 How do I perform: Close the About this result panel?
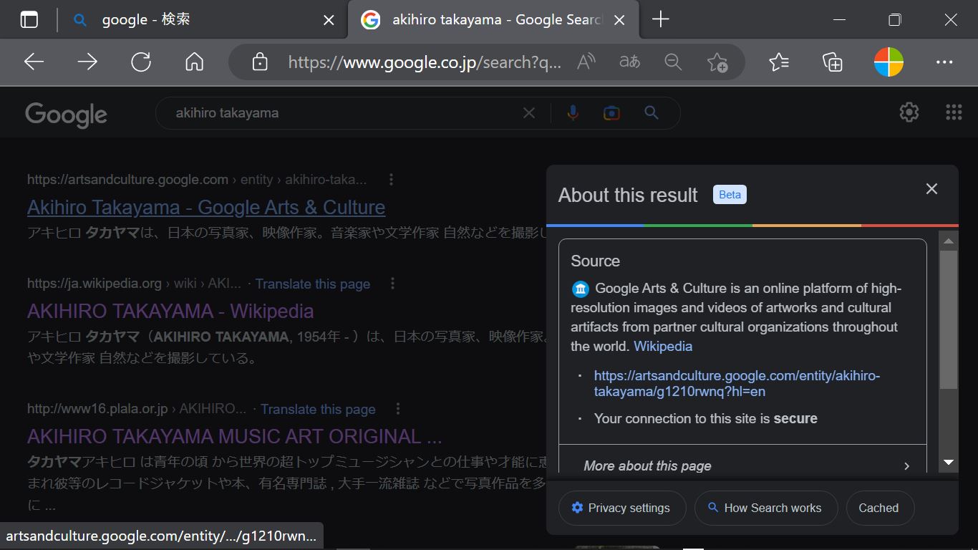[x=931, y=188]
